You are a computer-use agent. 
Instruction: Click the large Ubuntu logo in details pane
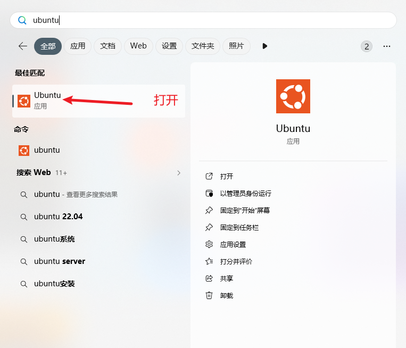click(293, 96)
